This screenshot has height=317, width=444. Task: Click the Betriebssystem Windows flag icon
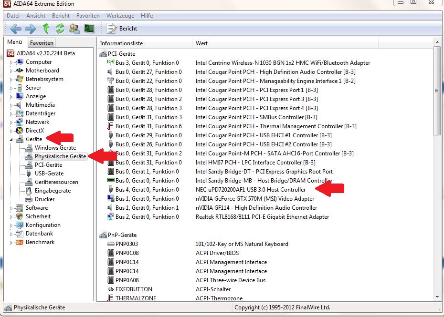pos(20,79)
